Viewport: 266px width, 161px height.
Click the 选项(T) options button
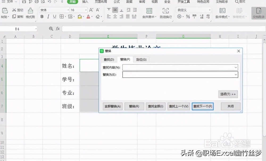pos(228,94)
